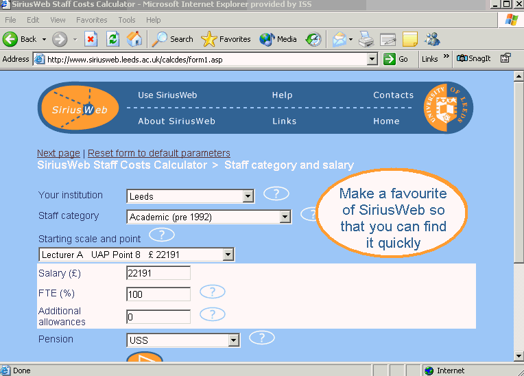Open the Your institution dropdown showing Leeds
The width and height of the screenshot is (524, 376).
[190, 197]
